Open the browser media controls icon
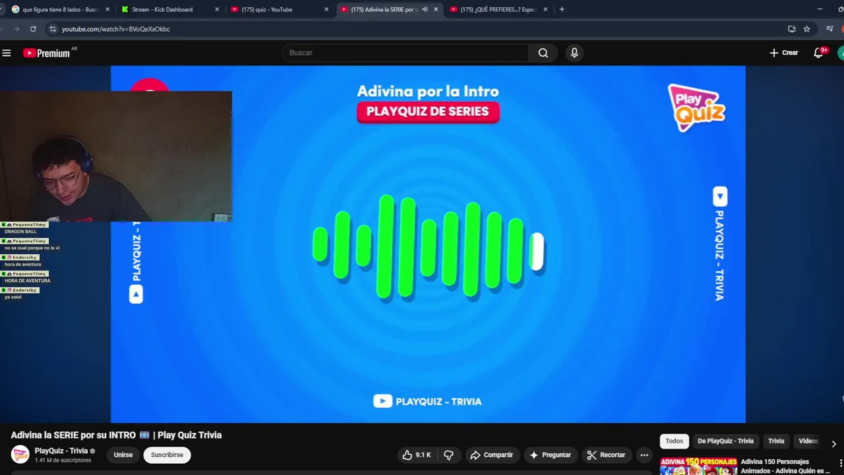 (829, 29)
